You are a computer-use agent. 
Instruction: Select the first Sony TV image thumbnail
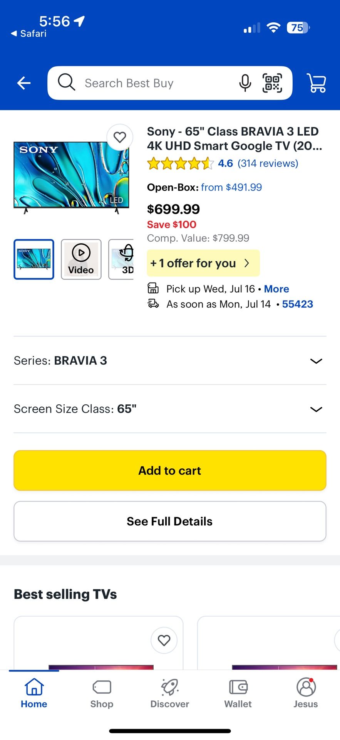coord(34,259)
